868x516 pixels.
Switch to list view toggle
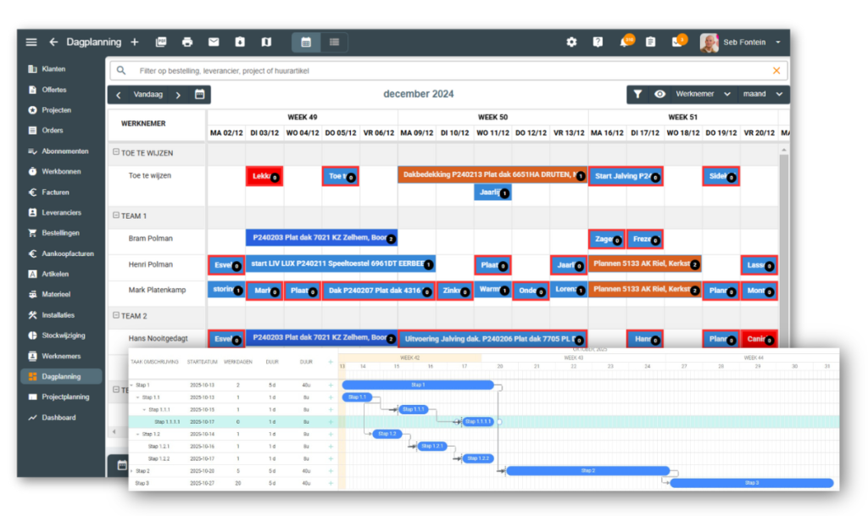[334, 42]
